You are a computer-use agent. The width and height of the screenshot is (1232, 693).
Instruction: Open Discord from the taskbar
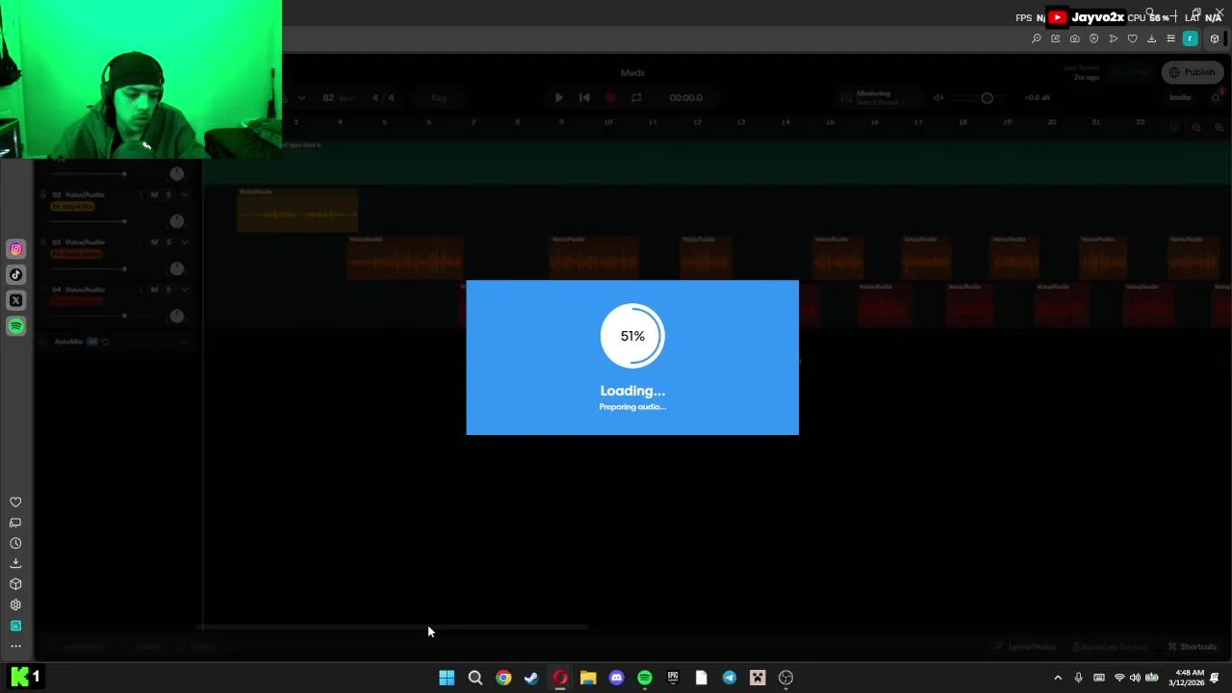pyautogui.click(x=616, y=678)
